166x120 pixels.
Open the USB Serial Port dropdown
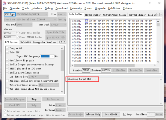[x=36, y=19]
